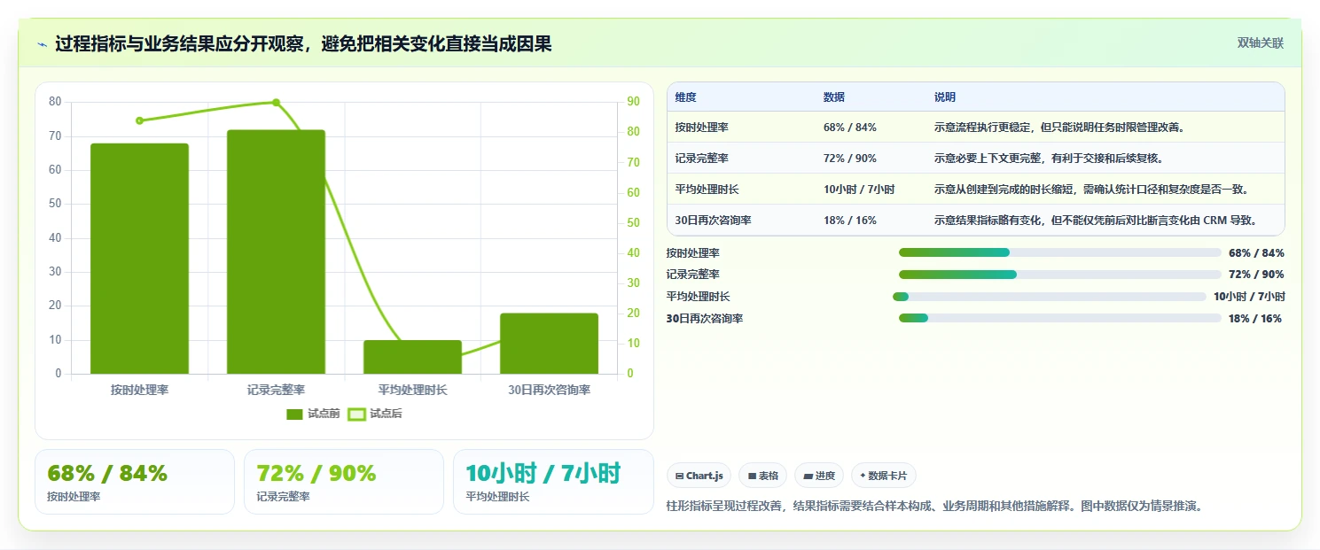The height and width of the screenshot is (550, 1320).
Task: Click the lightning icon beside the title
Action: point(42,43)
